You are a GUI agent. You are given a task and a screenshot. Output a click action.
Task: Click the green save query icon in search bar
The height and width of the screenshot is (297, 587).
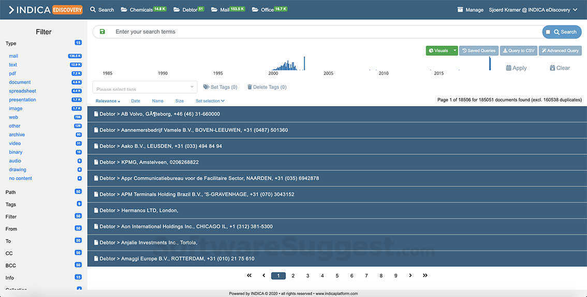[x=102, y=32]
